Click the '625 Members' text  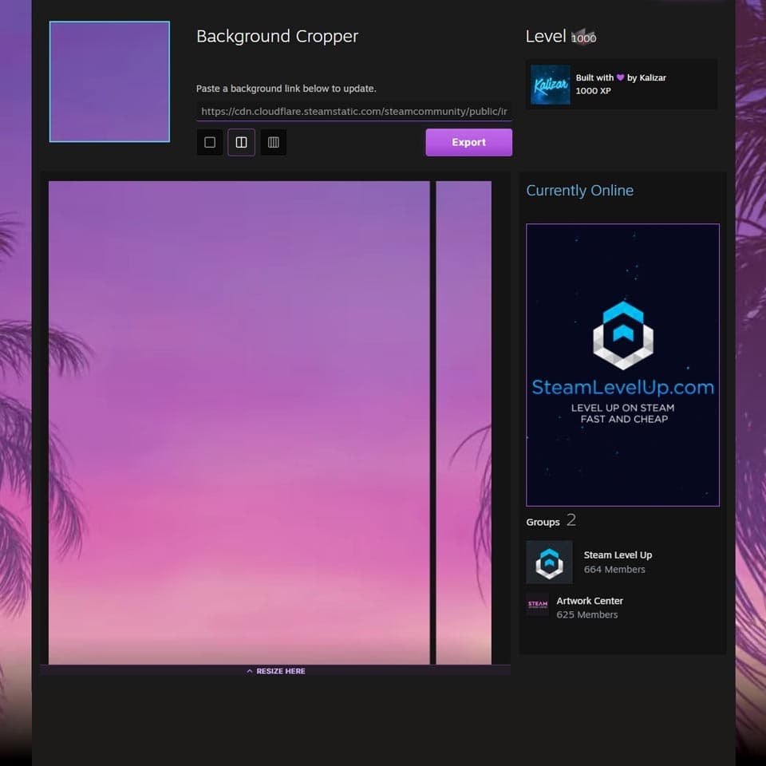(x=586, y=614)
